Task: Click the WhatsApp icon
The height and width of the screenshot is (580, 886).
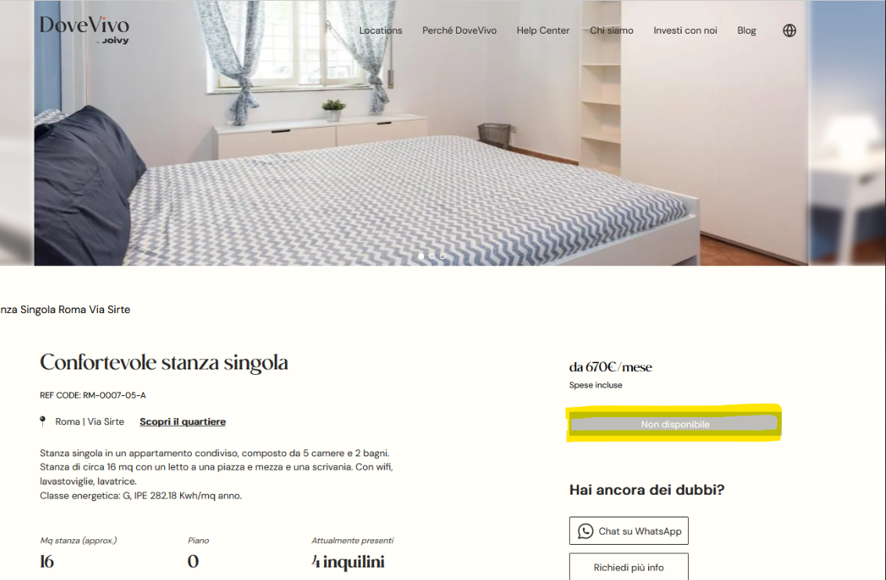Action: coord(585,531)
